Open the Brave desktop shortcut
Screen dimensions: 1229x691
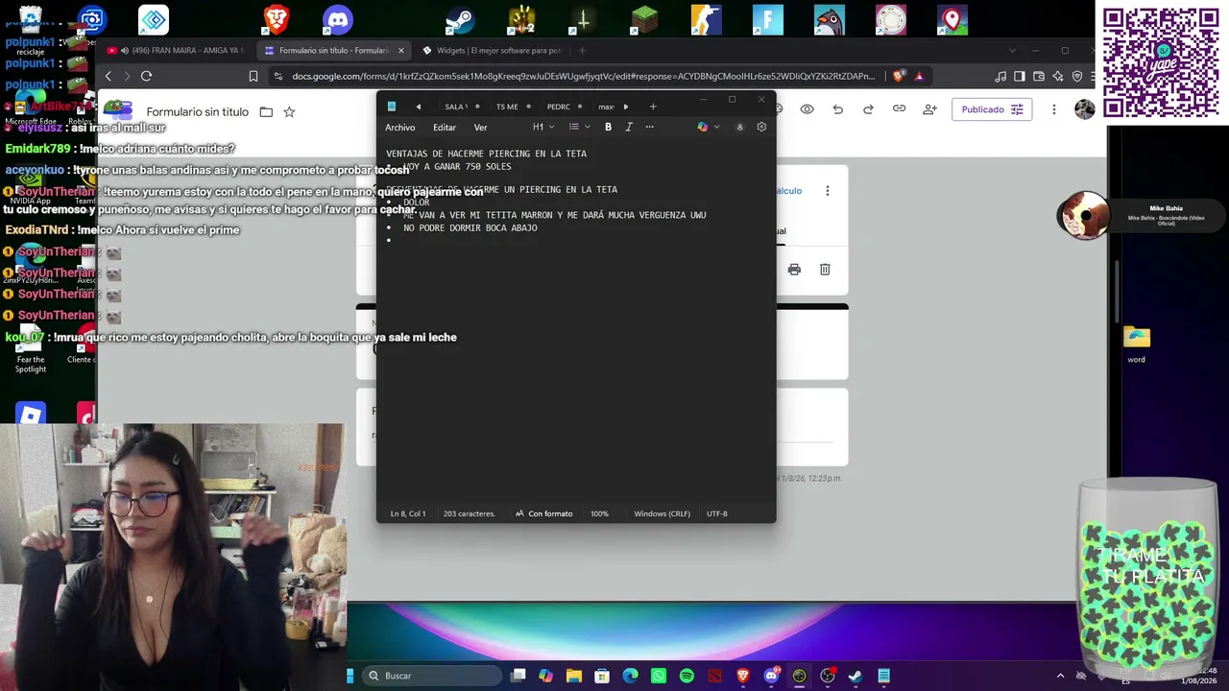[x=277, y=19]
